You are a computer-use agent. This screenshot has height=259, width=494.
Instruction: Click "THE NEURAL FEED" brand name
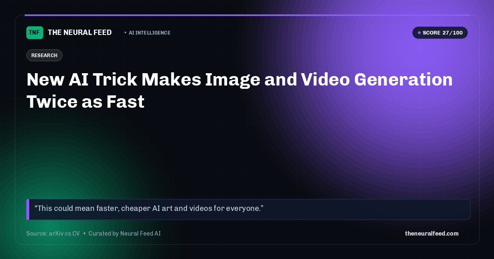tap(79, 32)
